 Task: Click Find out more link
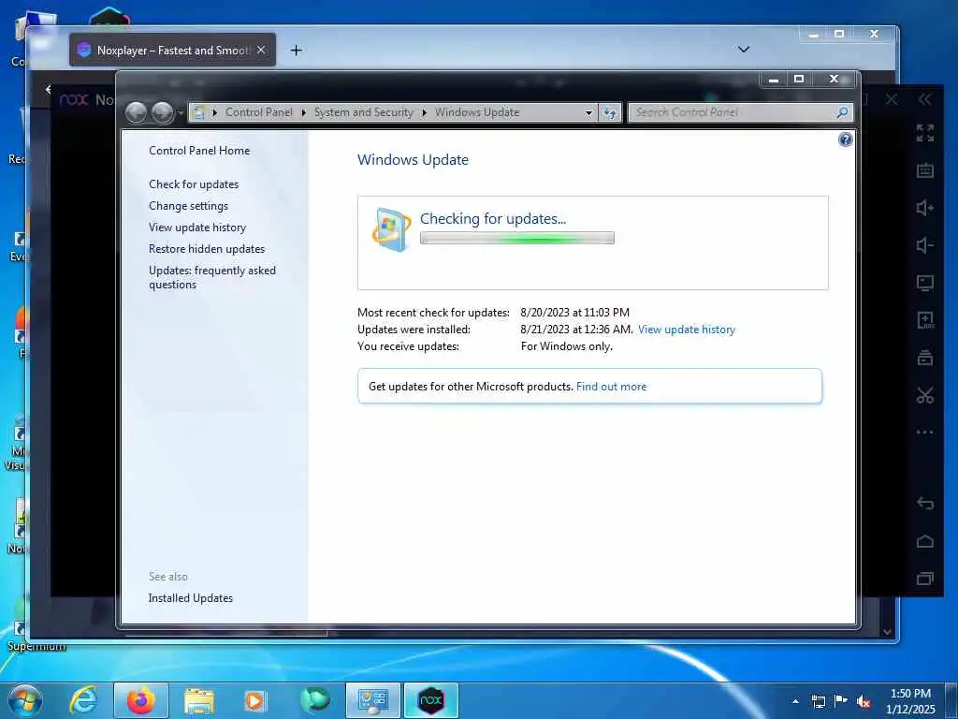click(x=611, y=387)
